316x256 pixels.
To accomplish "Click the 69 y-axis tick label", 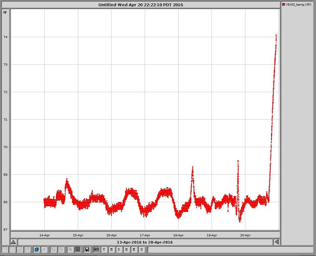I will click(x=5, y=174).
